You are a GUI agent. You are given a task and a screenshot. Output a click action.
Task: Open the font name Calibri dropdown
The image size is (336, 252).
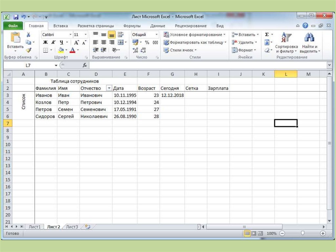pyautogui.click(x=70, y=34)
